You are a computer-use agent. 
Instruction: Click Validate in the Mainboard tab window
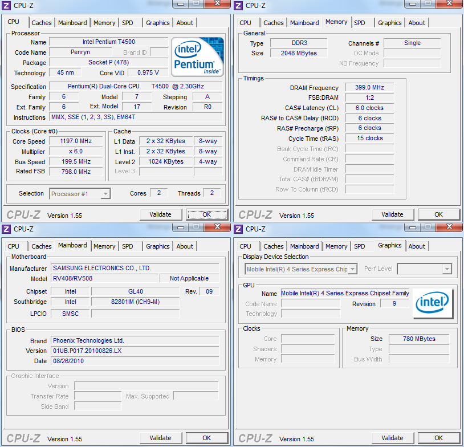point(160,438)
